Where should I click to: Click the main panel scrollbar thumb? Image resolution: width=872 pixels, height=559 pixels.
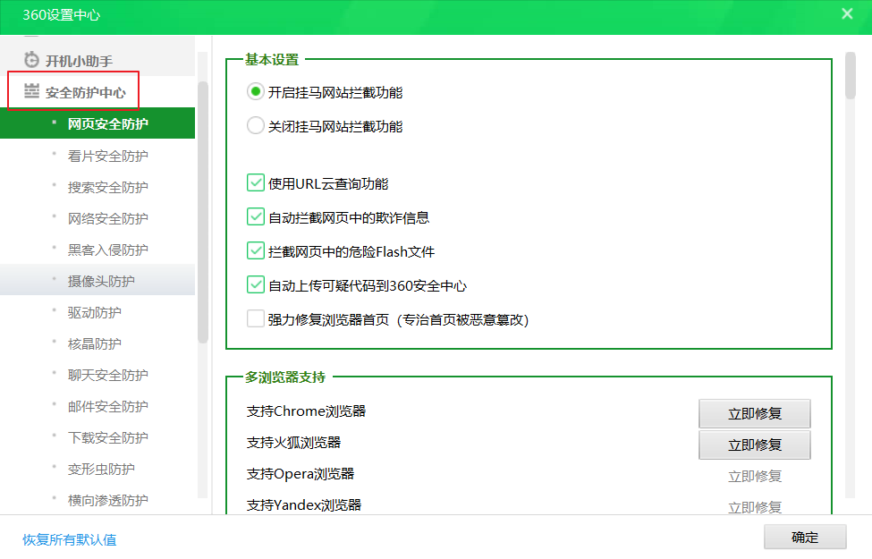pyautogui.click(x=850, y=76)
